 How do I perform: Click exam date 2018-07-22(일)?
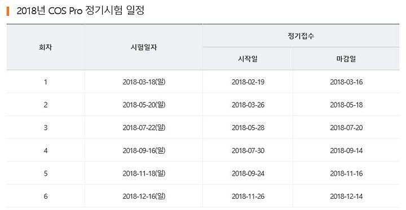click(144, 127)
